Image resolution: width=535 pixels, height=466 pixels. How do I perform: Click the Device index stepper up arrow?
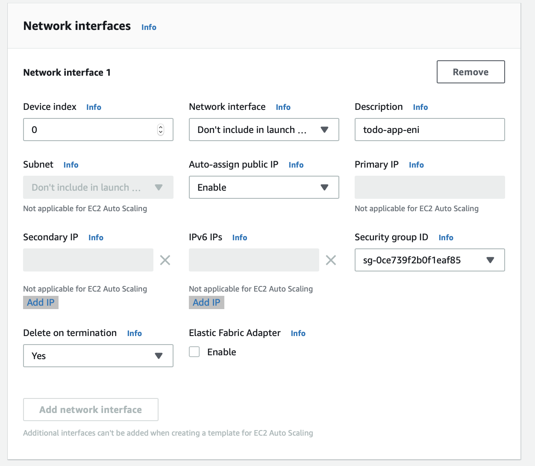(x=160, y=127)
